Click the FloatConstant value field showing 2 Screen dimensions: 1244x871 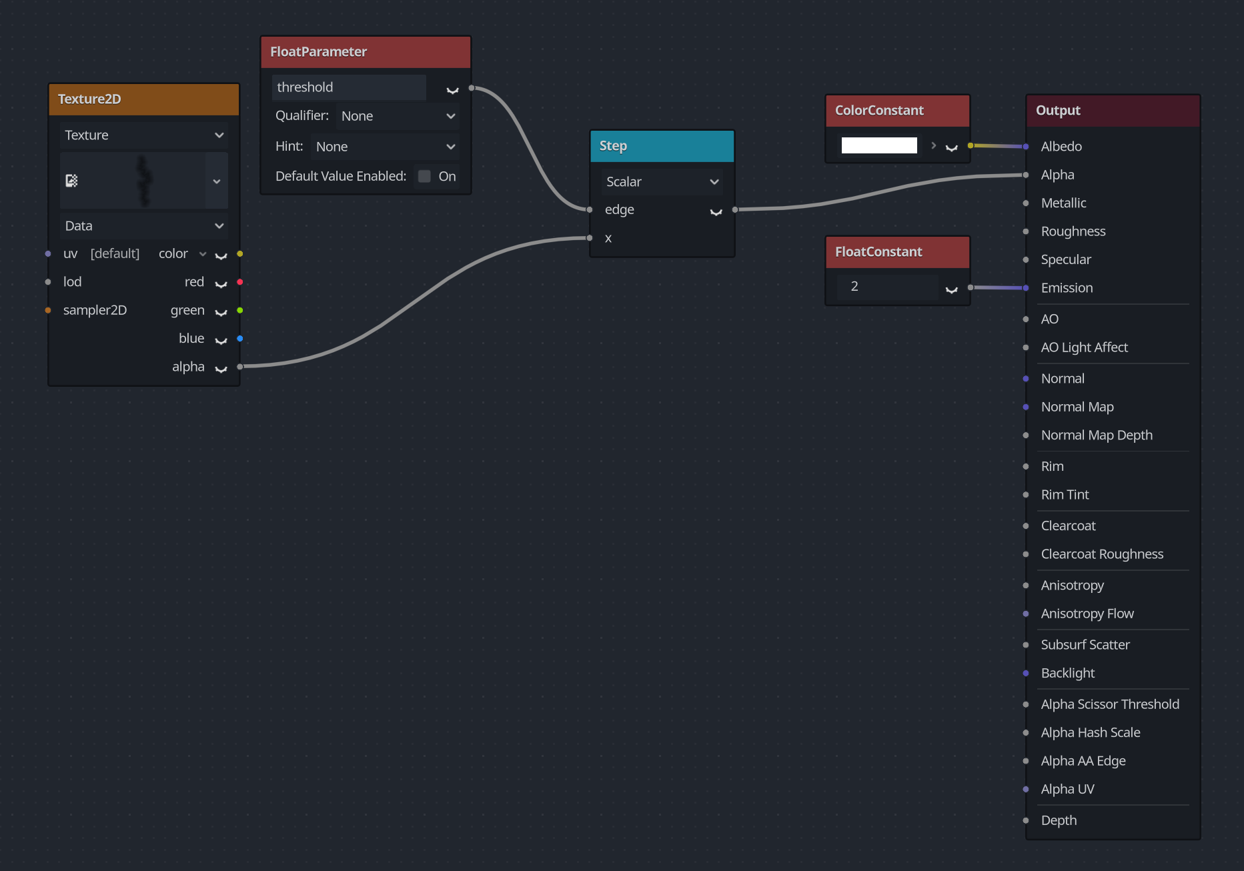click(888, 287)
